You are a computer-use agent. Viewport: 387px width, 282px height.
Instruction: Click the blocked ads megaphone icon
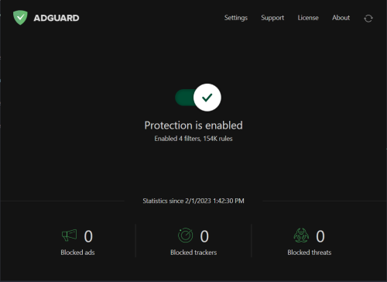[x=70, y=236]
